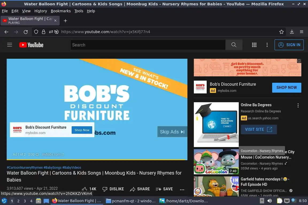
Task: Close the Water Balloon Fight tab
Action: pyautogui.click(x=55, y=21)
